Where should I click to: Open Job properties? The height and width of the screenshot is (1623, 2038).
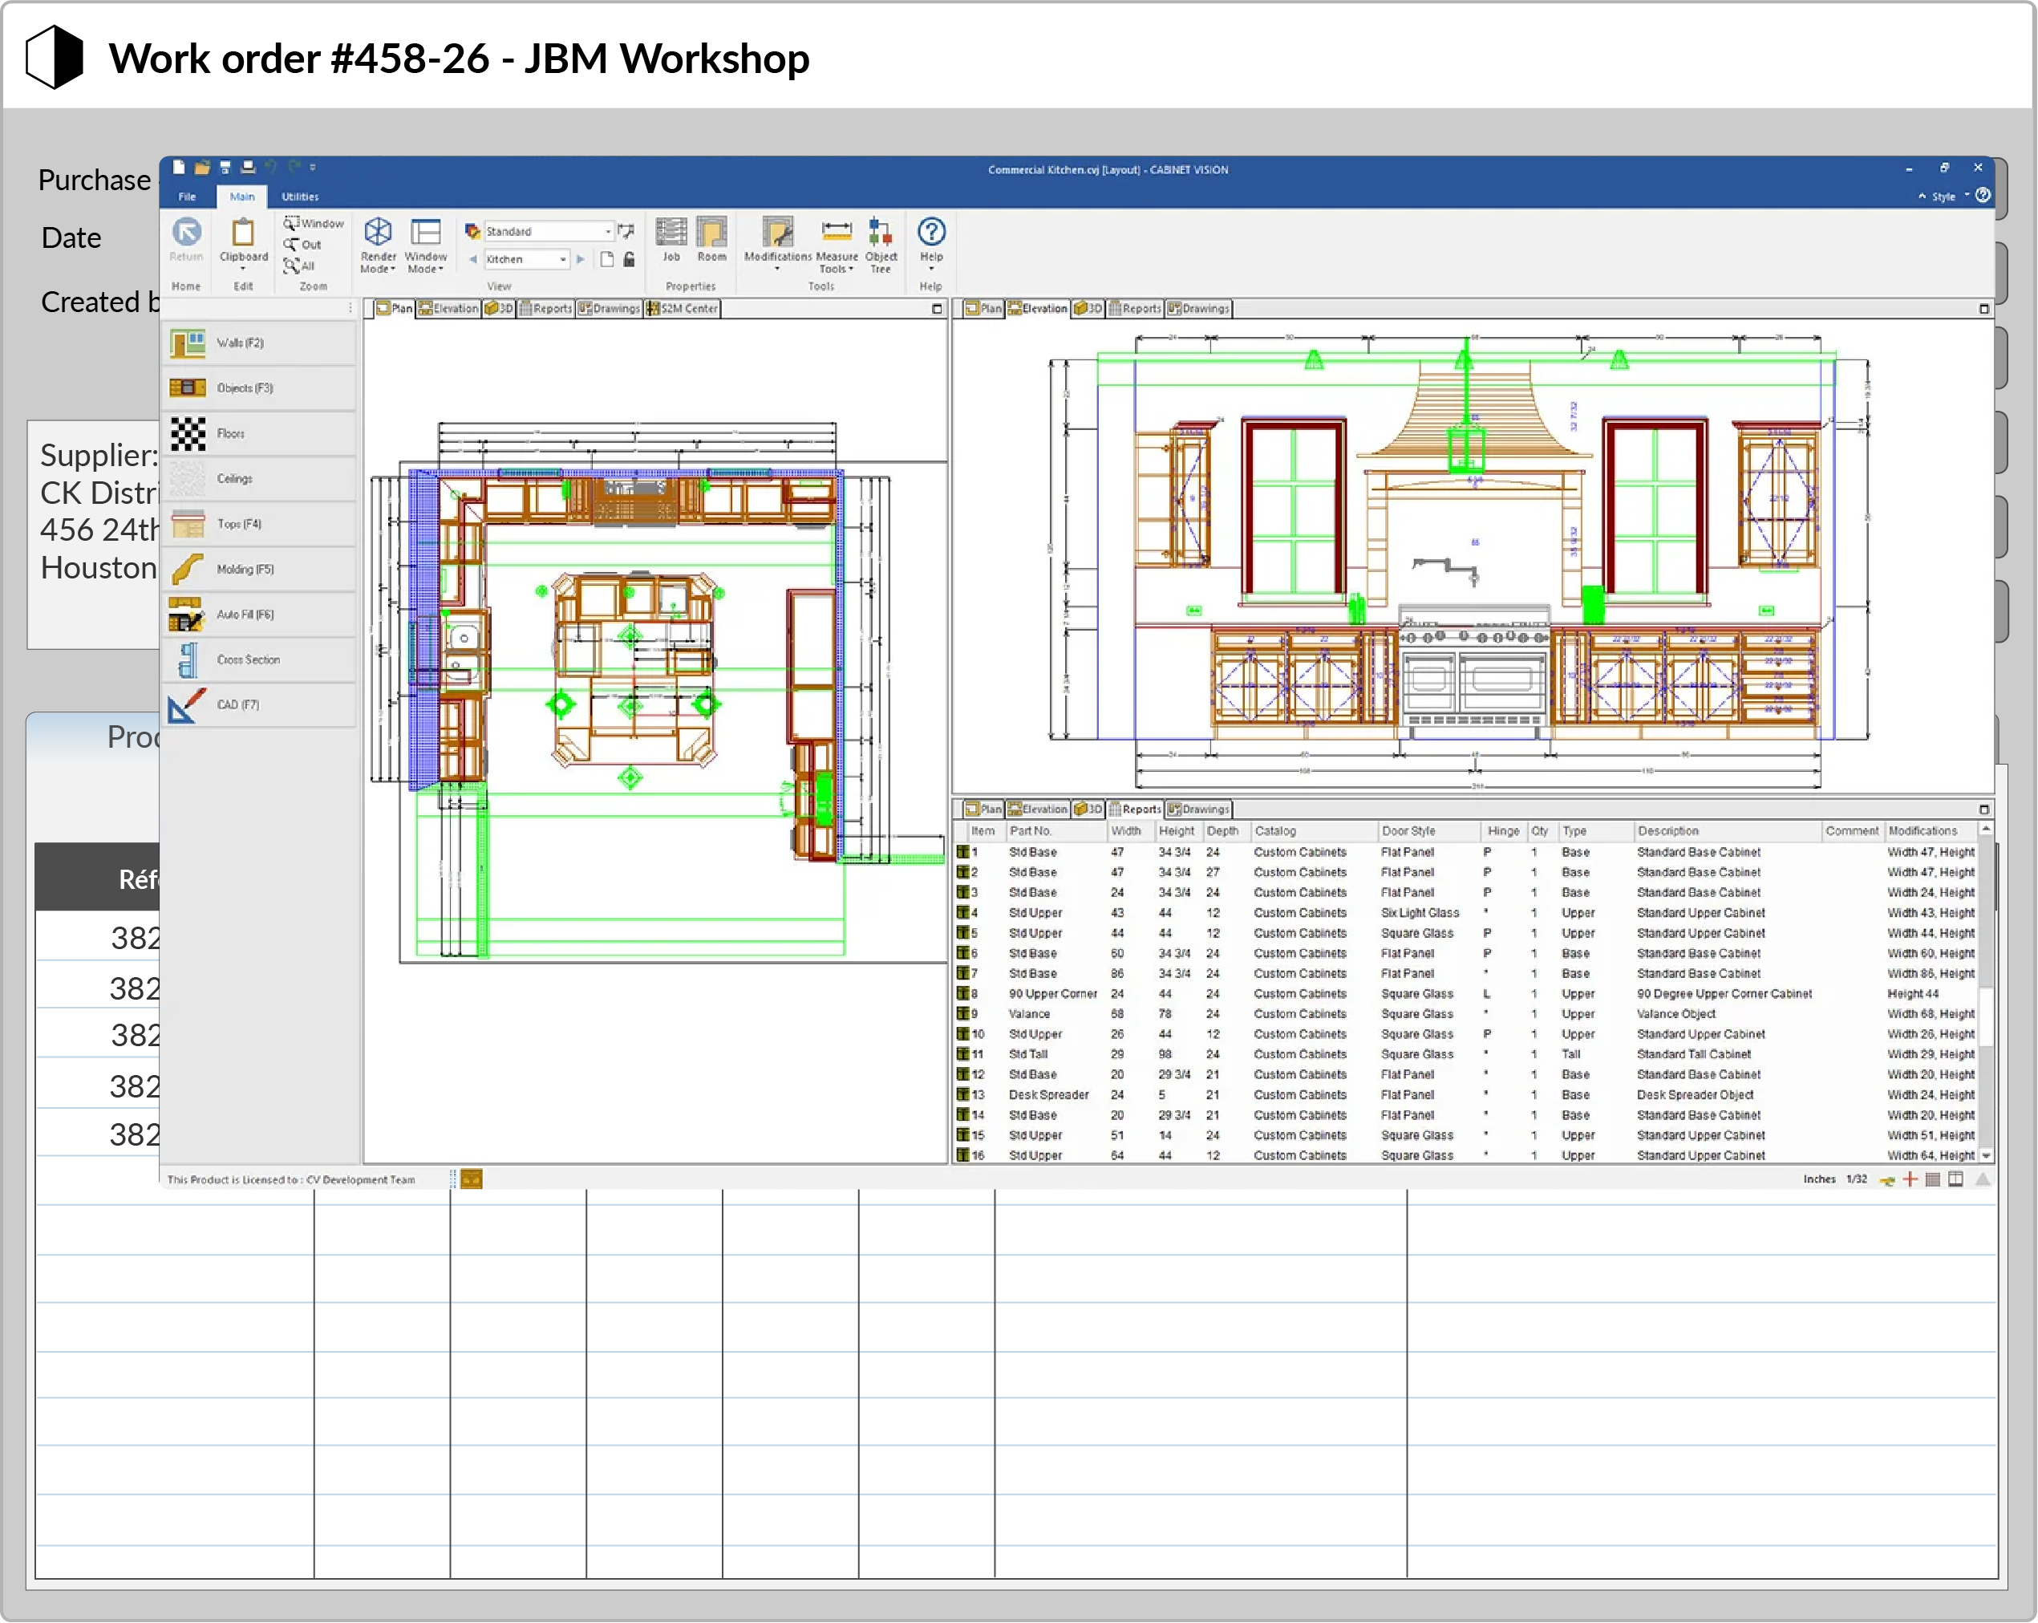[x=671, y=240]
